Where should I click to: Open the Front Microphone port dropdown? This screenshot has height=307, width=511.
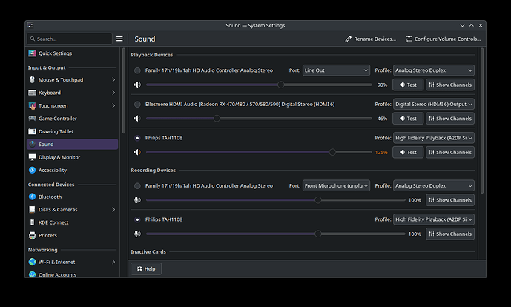click(336, 186)
